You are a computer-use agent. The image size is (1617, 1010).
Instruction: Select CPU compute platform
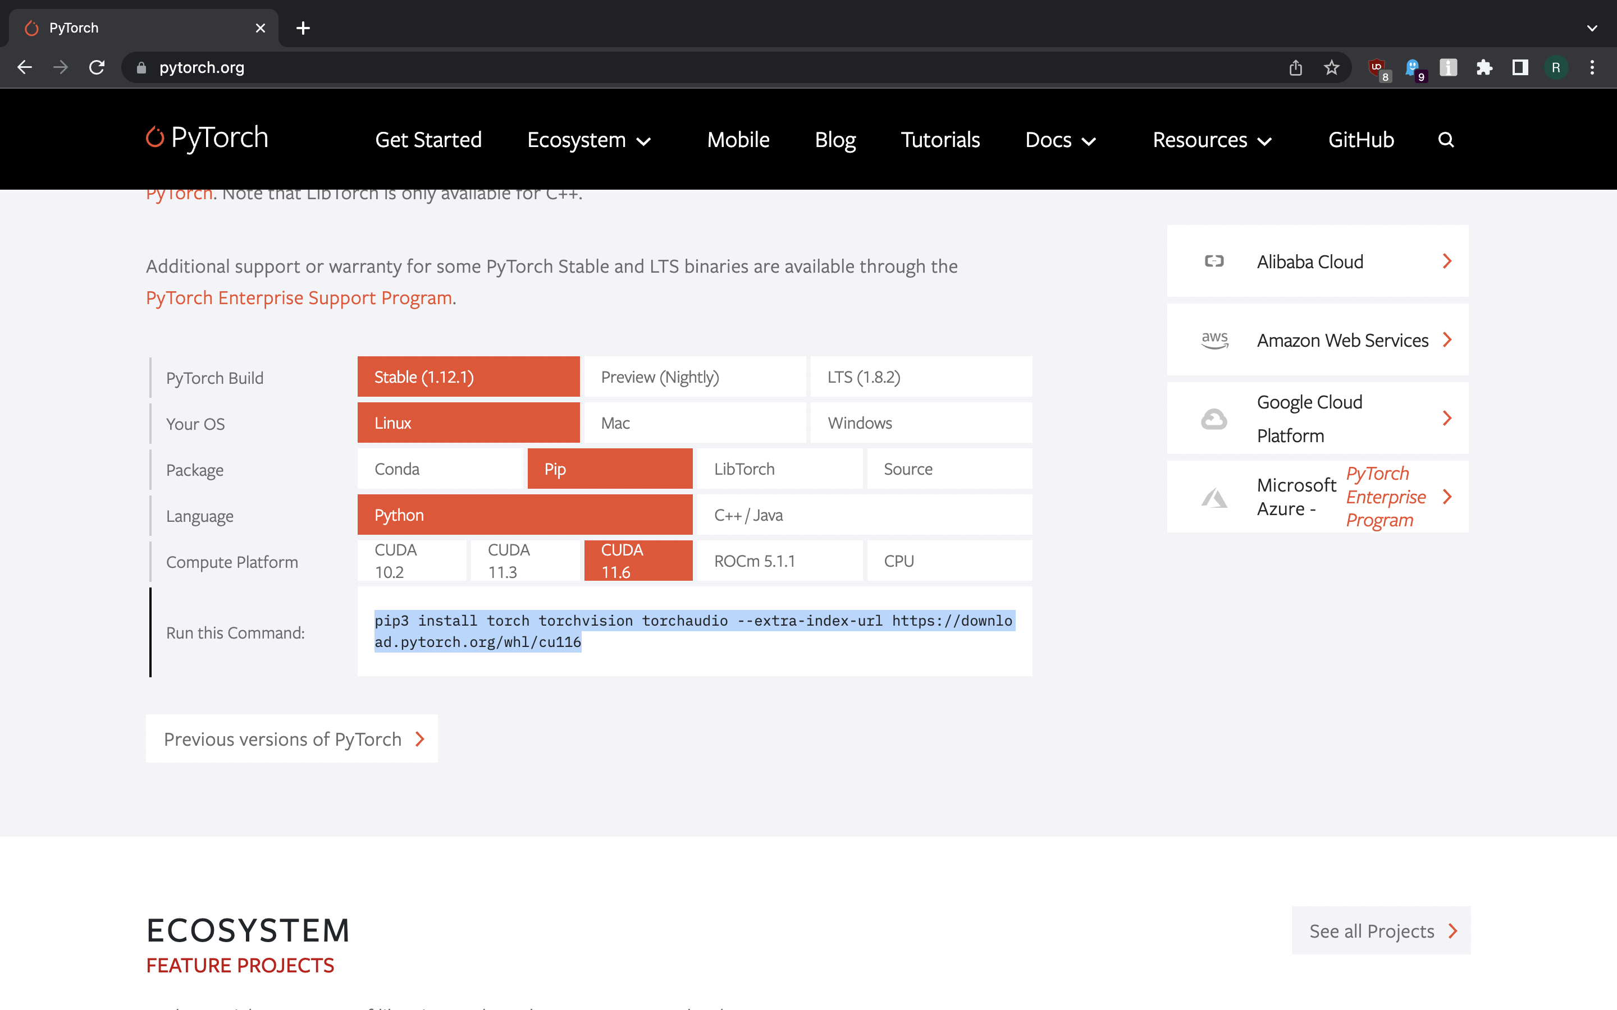[949, 561]
